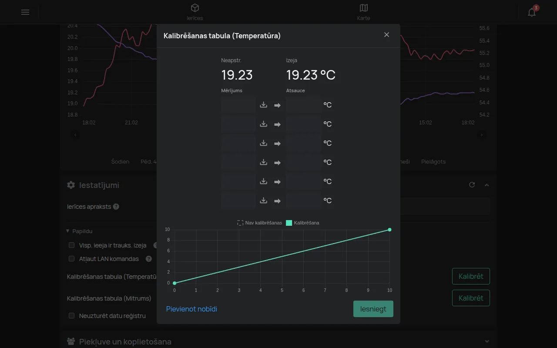Viewport: 557px width, 348px height.
Task: Enable Atļaut LAN komandas checkbox
Action: 72,259
